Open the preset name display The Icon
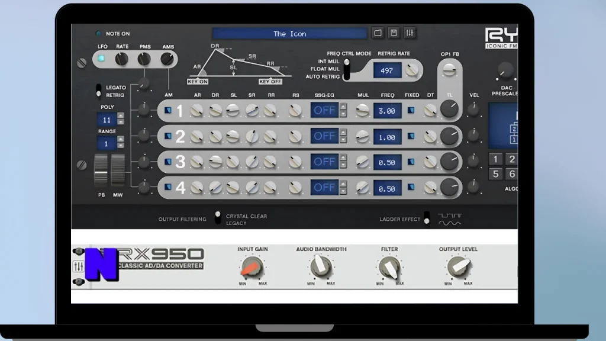606x341 pixels. tap(289, 34)
